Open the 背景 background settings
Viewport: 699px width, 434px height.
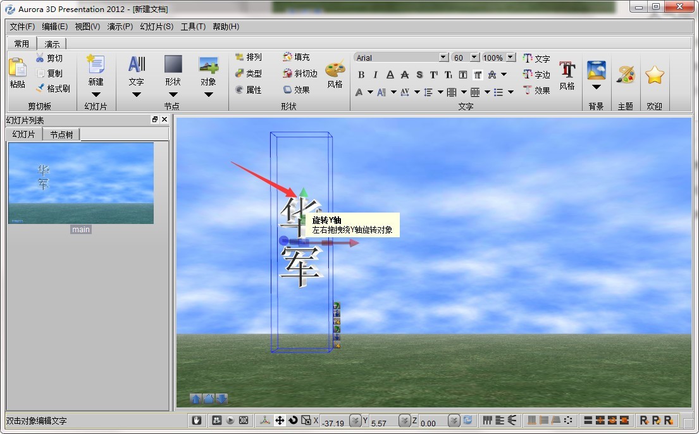596,70
